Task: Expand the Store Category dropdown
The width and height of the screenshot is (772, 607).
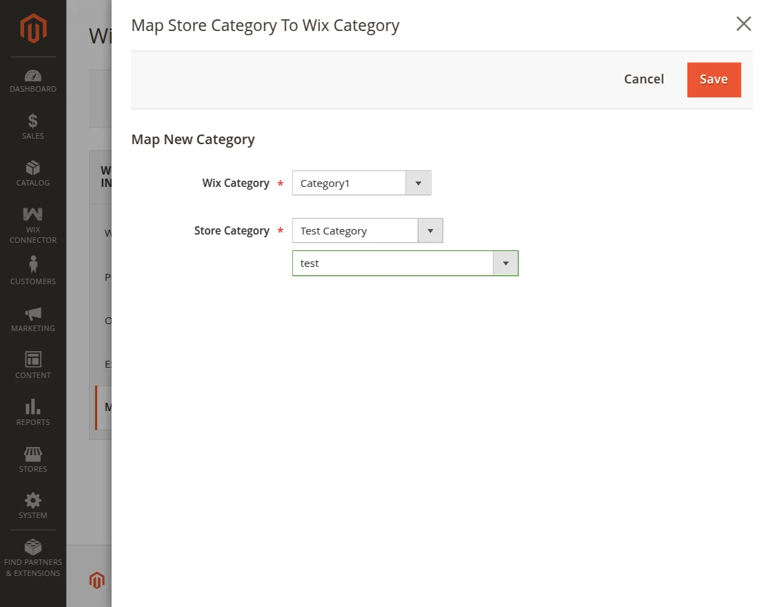Action: point(430,230)
